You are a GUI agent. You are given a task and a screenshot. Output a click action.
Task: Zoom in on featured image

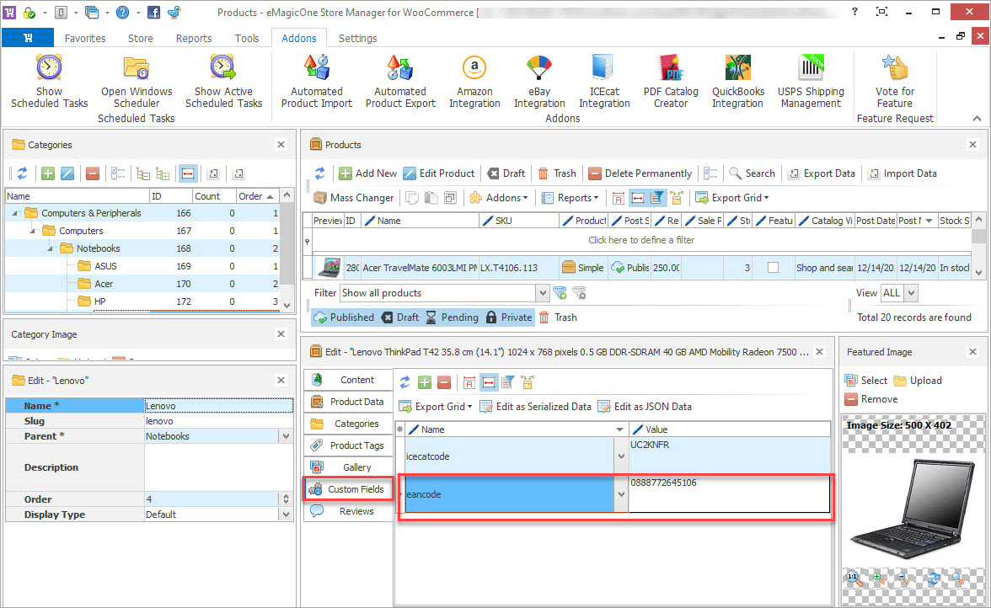878,578
